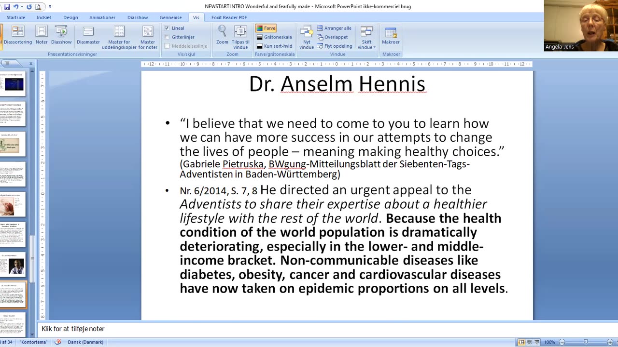Click the zoom slider handle
Screen dimensions: 618x347
tap(586, 342)
